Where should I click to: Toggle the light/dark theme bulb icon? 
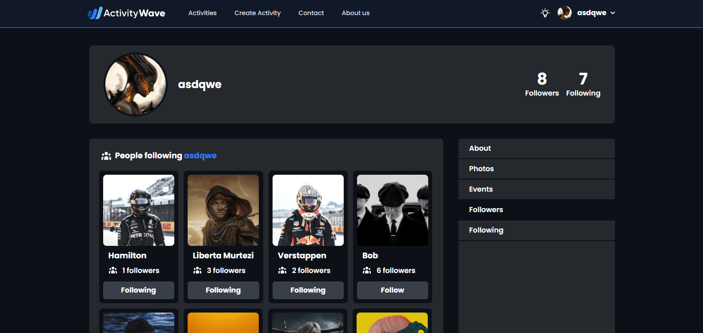pos(545,13)
